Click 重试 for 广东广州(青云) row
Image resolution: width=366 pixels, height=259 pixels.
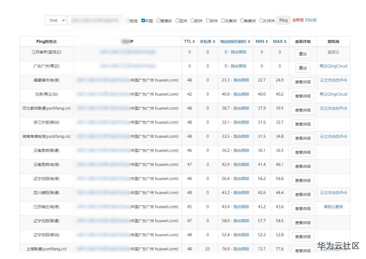pyautogui.click(x=303, y=68)
